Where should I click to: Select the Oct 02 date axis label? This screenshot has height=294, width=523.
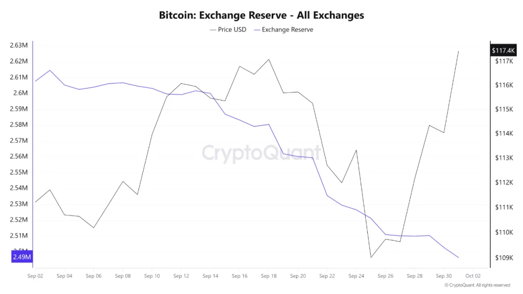pos(473,276)
